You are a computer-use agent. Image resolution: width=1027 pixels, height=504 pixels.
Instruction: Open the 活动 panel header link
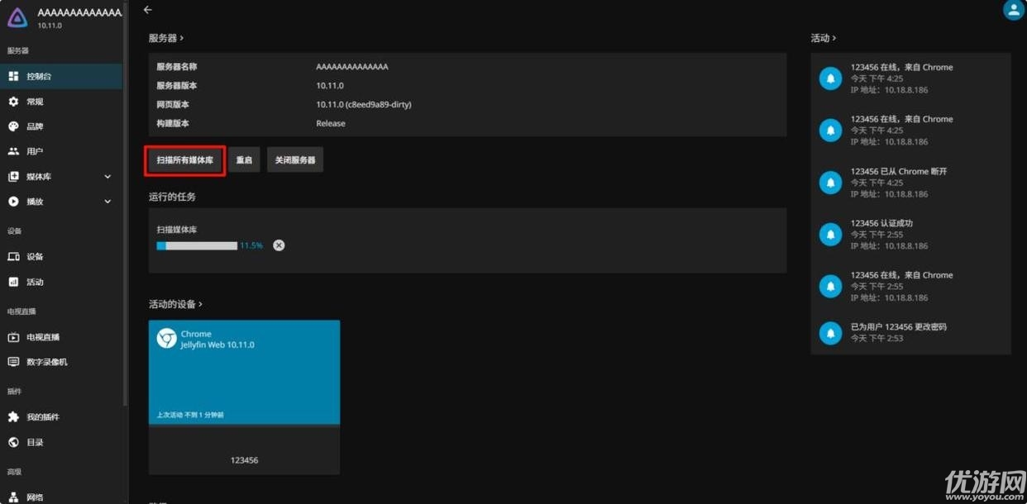click(823, 38)
